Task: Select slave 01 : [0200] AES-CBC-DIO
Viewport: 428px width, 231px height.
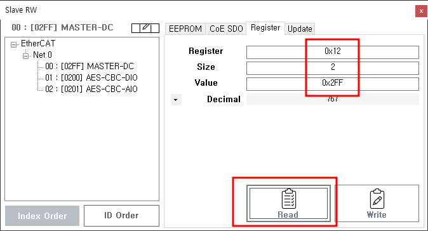Action: click(x=91, y=77)
